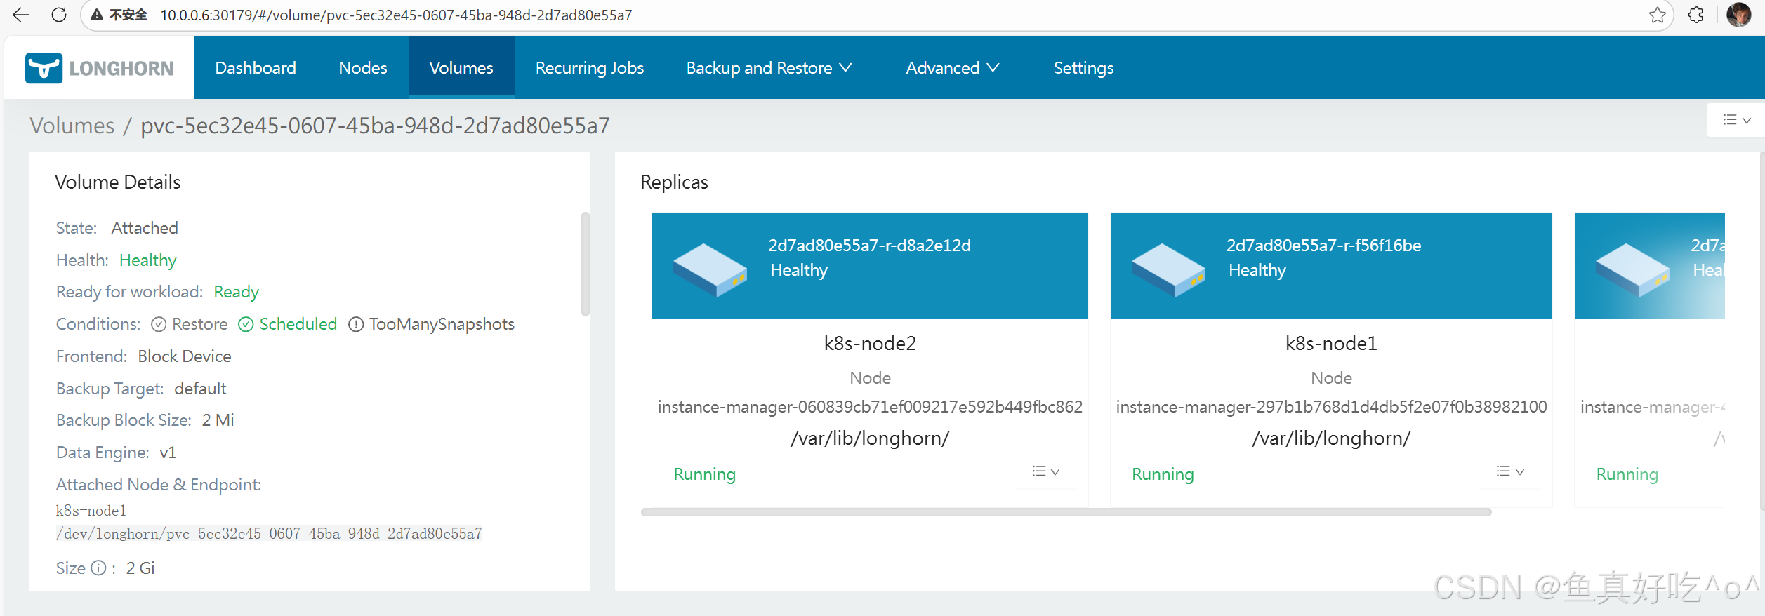Click the disk icon of replica r-f56f16be
Screen dimensions: 1765x616
coord(1168,270)
